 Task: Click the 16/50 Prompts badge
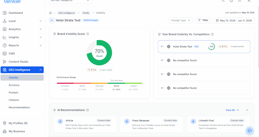91,20
